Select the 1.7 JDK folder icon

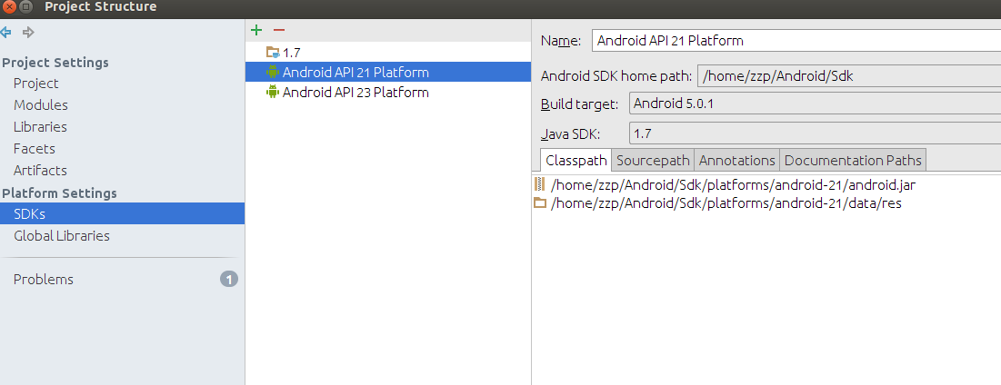click(273, 53)
